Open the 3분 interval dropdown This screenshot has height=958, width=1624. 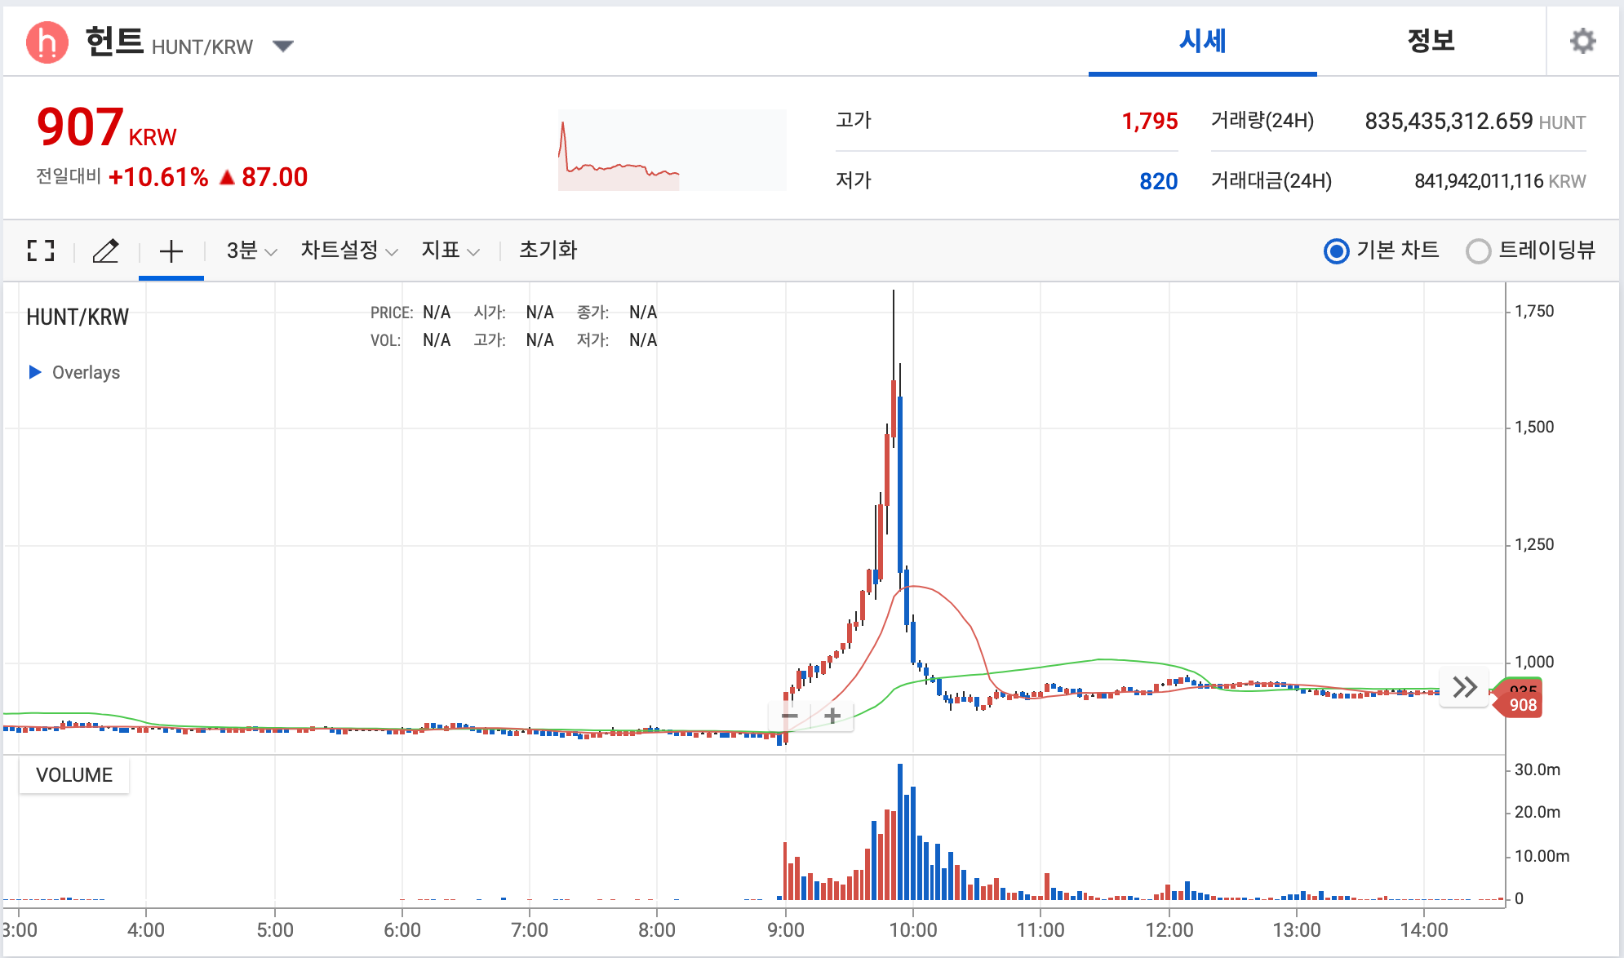[x=251, y=251]
